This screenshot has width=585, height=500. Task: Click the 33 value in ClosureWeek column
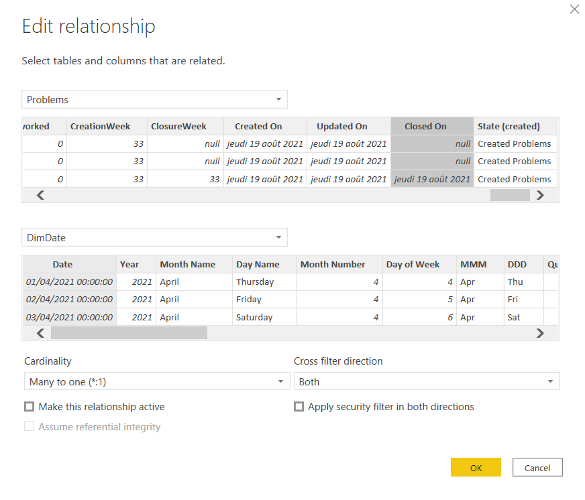click(185, 180)
